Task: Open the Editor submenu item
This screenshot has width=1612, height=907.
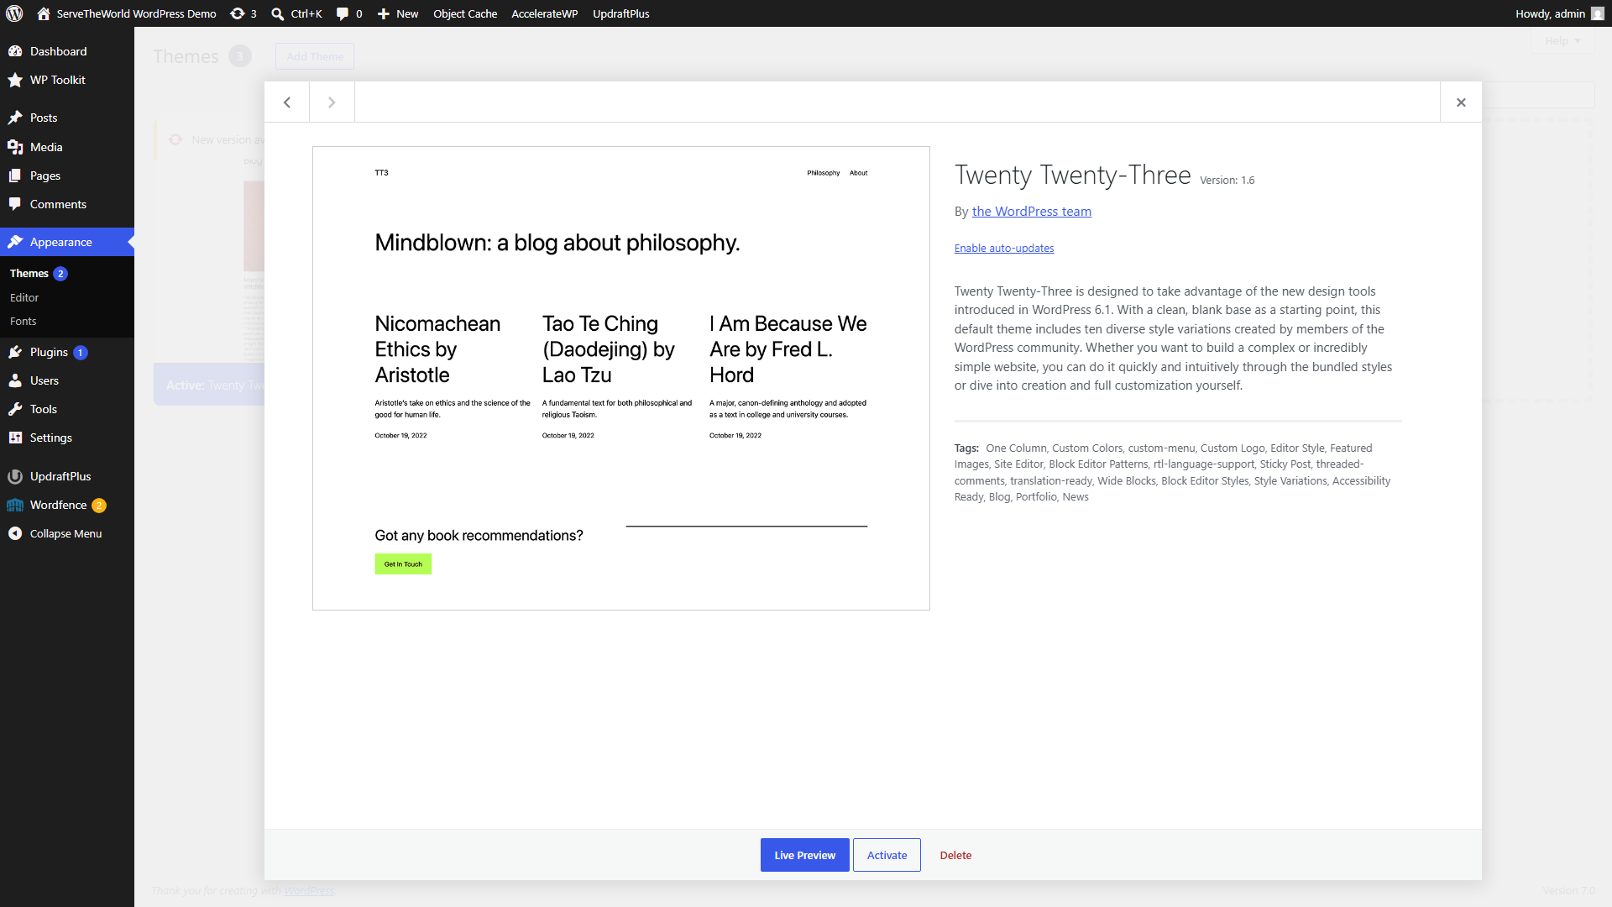Action: pyautogui.click(x=24, y=297)
